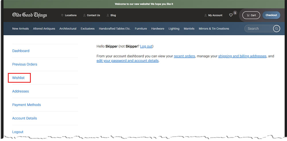The image size is (287, 141).
Task: Open the Altered Antiques menu
Action: click(44, 28)
